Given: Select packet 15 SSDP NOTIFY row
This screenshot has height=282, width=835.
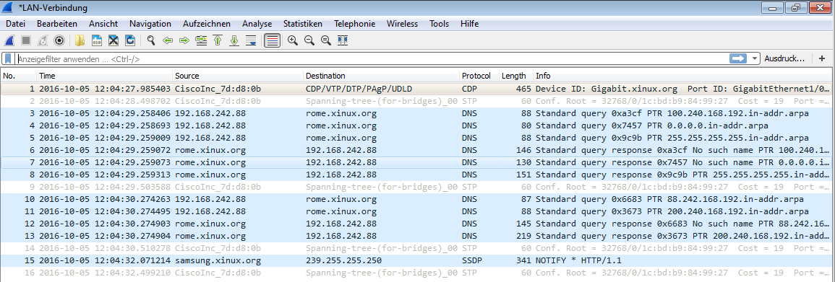Looking at the screenshot, I should pos(416,260).
